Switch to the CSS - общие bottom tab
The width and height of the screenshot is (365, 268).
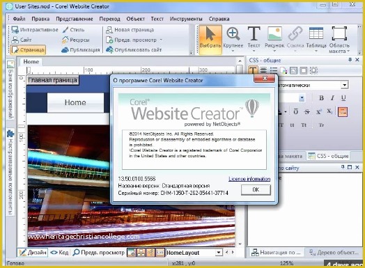(329, 156)
